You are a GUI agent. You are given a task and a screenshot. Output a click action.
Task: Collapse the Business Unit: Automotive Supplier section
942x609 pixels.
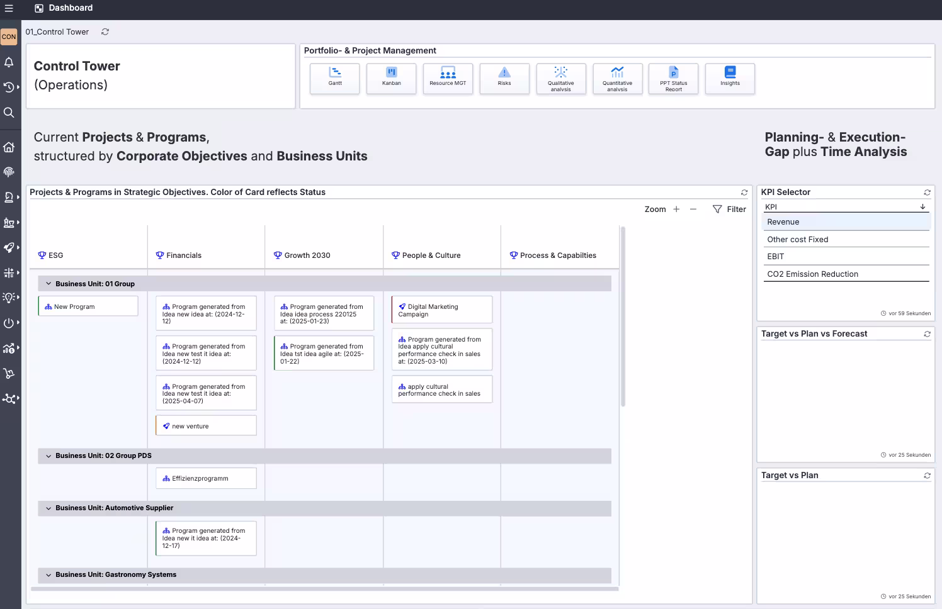pos(48,508)
